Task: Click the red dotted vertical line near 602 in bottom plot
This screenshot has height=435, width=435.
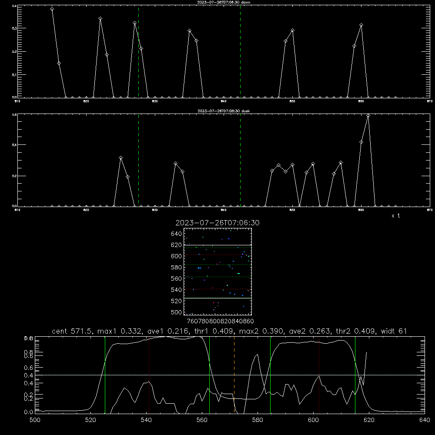Action: (319, 375)
